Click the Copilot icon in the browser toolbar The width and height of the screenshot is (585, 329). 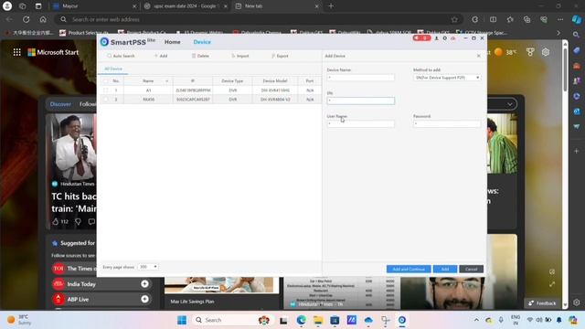(577, 19)
